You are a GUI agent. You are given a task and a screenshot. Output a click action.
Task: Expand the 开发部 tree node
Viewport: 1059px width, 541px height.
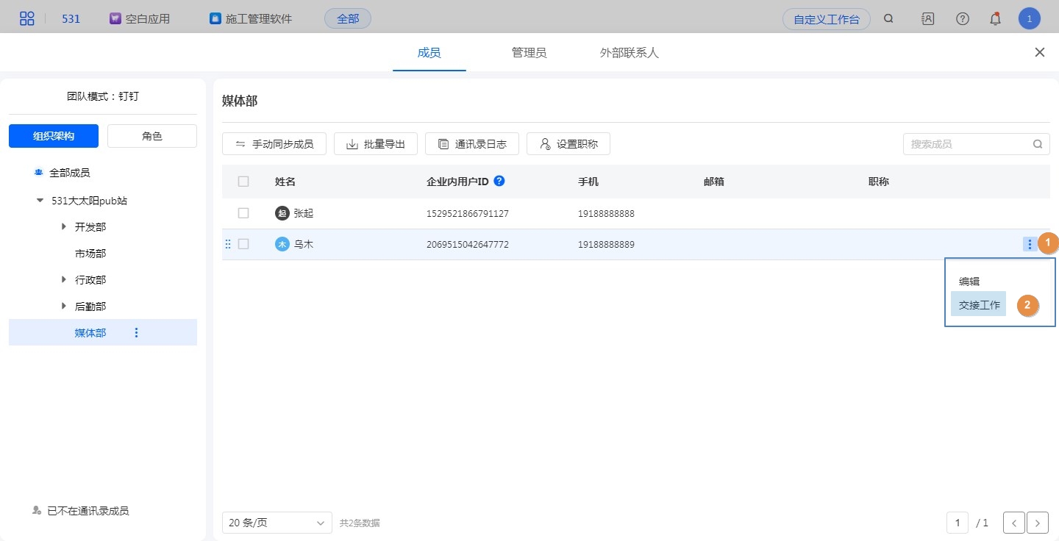coord(64,227)
